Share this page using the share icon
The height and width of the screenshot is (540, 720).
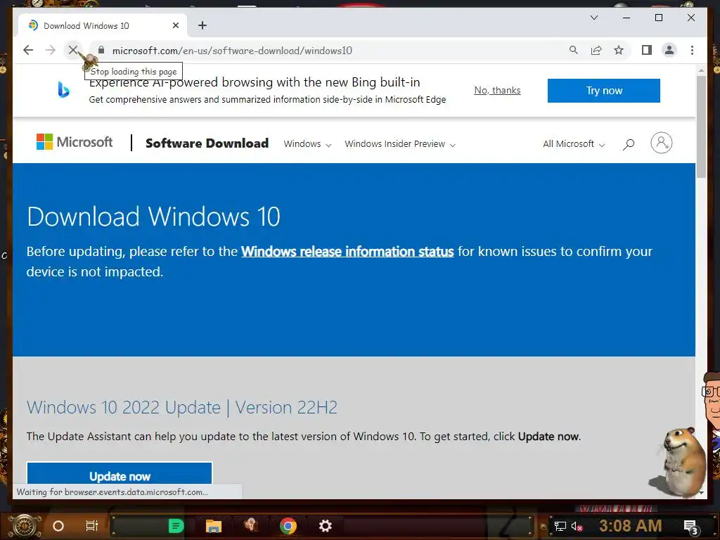pos(596,50)
